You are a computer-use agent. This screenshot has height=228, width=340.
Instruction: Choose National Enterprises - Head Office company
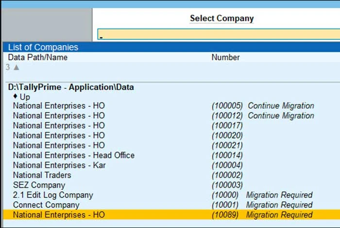pyautogui.click(x=171, y=155)
